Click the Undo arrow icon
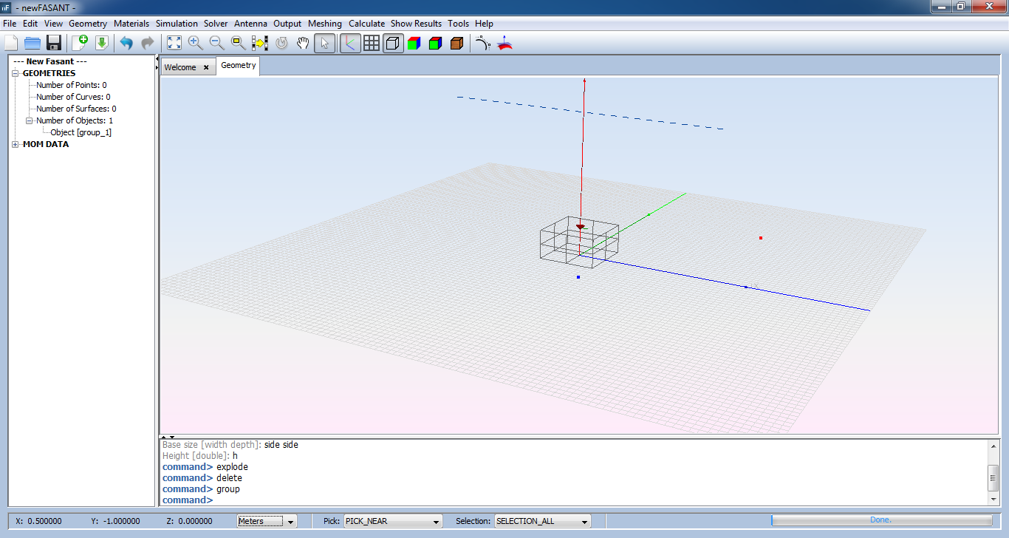 coord(126,43)
